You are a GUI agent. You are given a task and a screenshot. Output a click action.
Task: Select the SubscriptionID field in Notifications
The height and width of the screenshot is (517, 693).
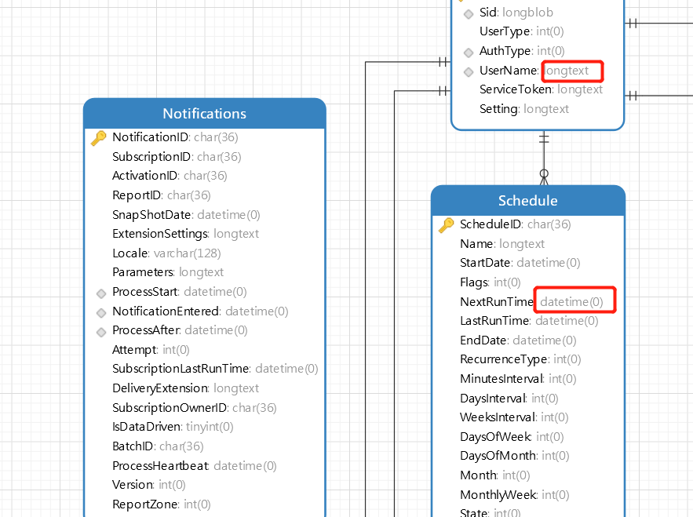(177, 157)
